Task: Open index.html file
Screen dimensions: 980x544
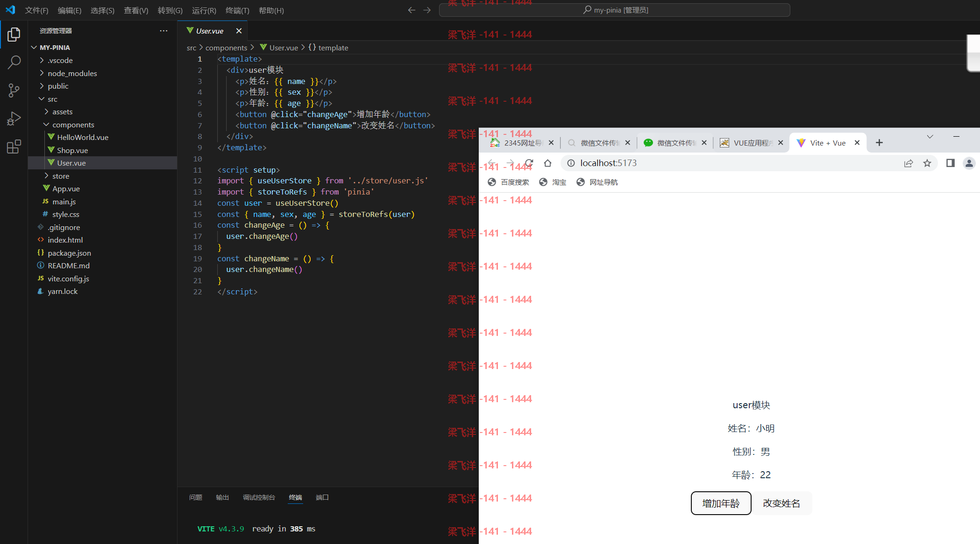Action: (102, 240)
